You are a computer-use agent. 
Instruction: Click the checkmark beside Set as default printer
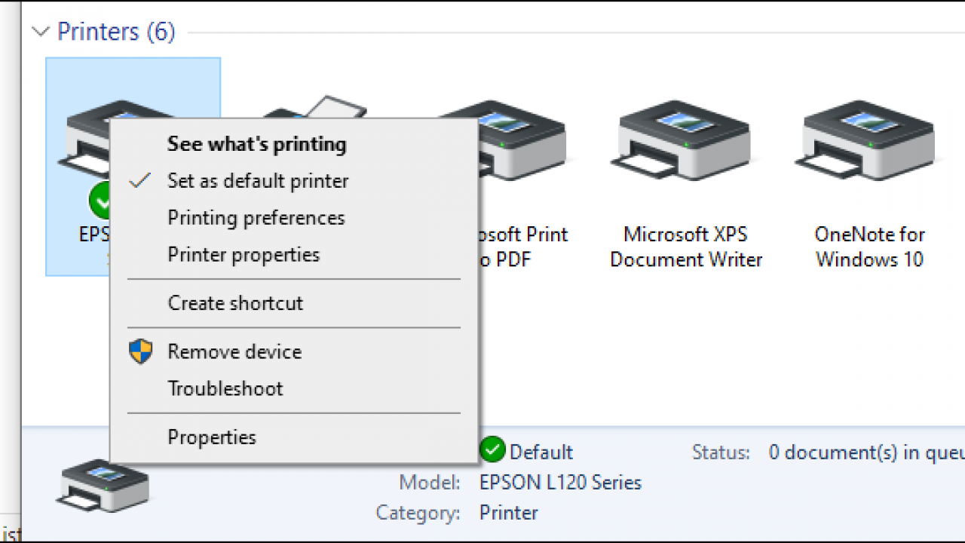click(139, 180)
